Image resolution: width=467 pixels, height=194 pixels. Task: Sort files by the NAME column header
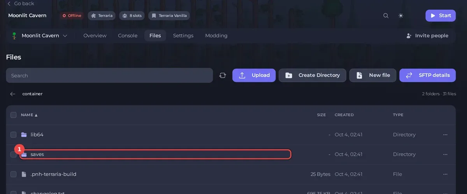pyautogui.click(x=29, y=115)
